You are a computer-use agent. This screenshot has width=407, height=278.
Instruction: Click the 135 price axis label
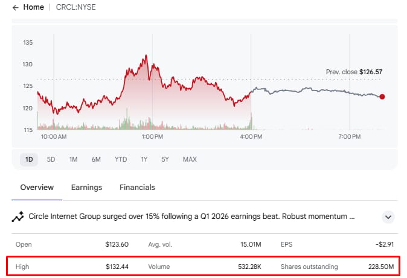tap(28, 43)
